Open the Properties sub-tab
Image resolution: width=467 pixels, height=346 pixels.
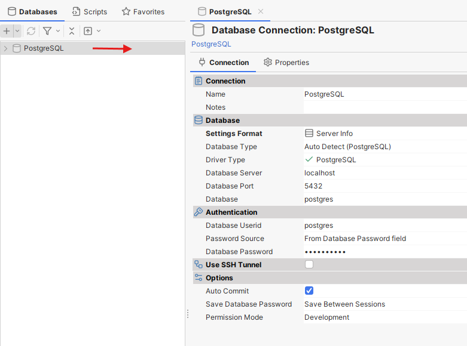(286, 63)
